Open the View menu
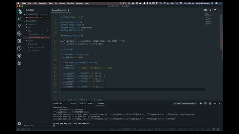Screen dimensions: 239x134 point(51,3)
